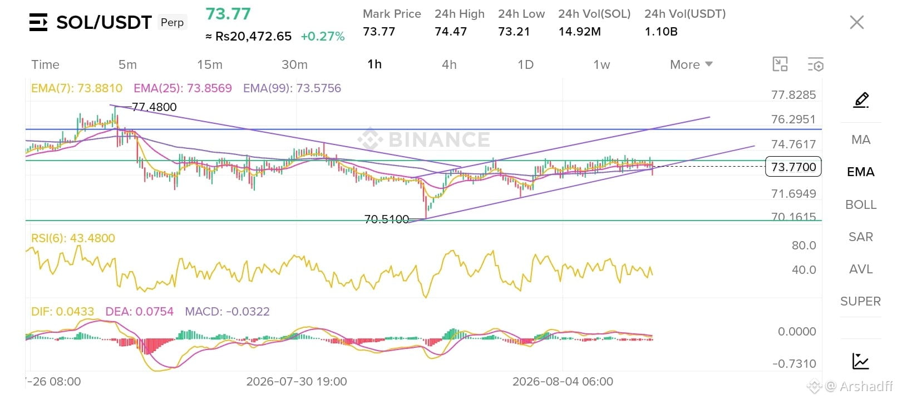Click the EMA(25): 73.8569 label
This screenshot has height=400, width=897.
[183, 88]
